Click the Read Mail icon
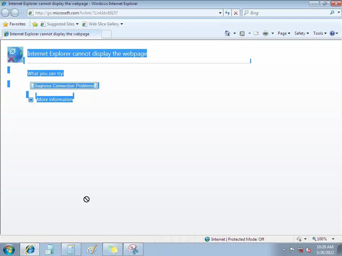Screen dimensions: 342x256 256,33
